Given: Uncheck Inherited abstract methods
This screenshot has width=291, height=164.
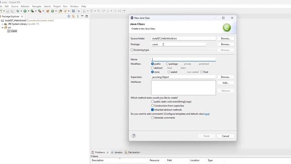Looking at the screenshot, I should point(152,110).
